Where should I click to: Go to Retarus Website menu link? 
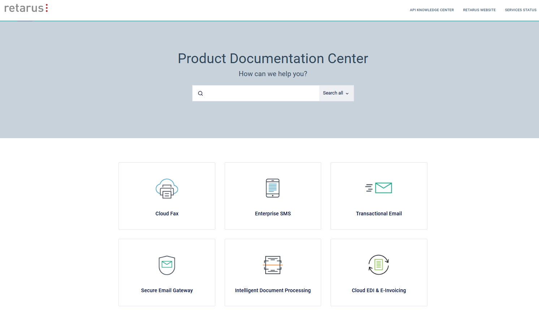(x=479, y=10)
